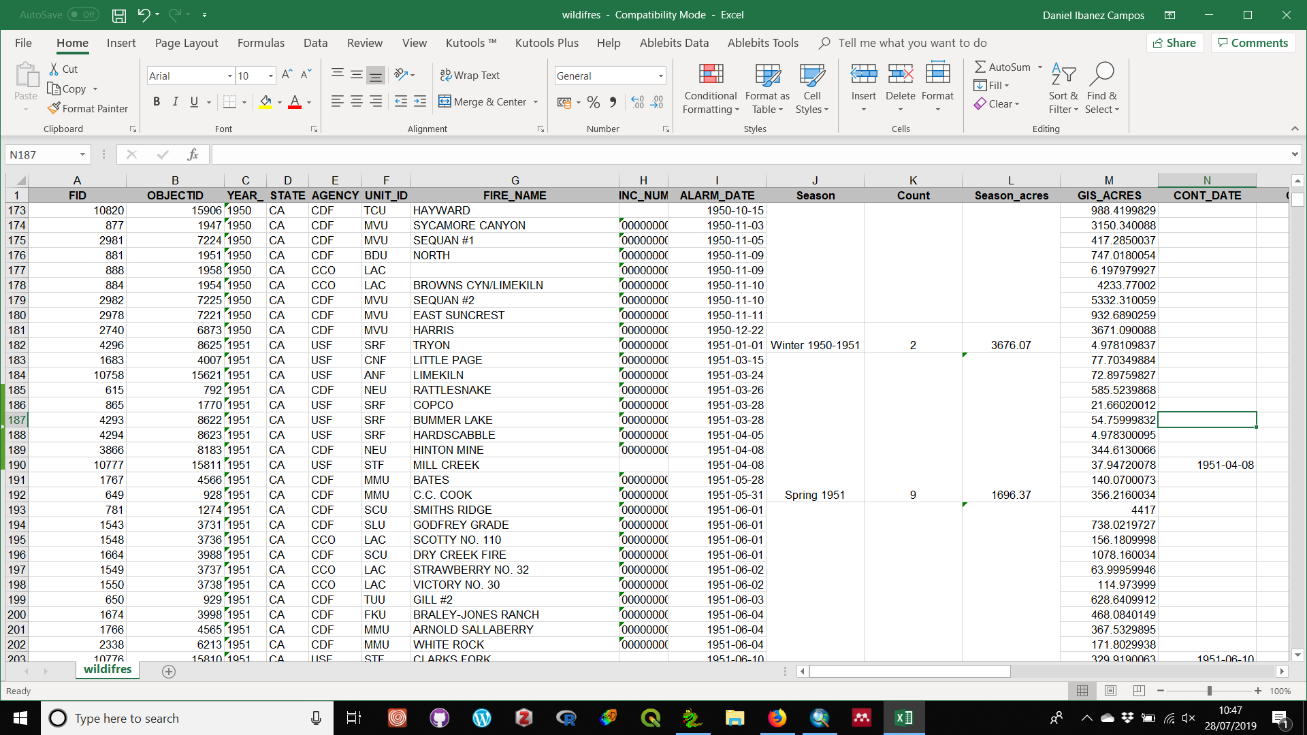Screen dimensions: 1307x735
Task: Open the Data tab
Action: (x=315, y=43)
